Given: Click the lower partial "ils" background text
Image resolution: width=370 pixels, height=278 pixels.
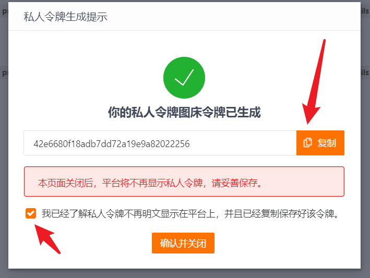Looking at the screenshot, I should tap(365, 72).
